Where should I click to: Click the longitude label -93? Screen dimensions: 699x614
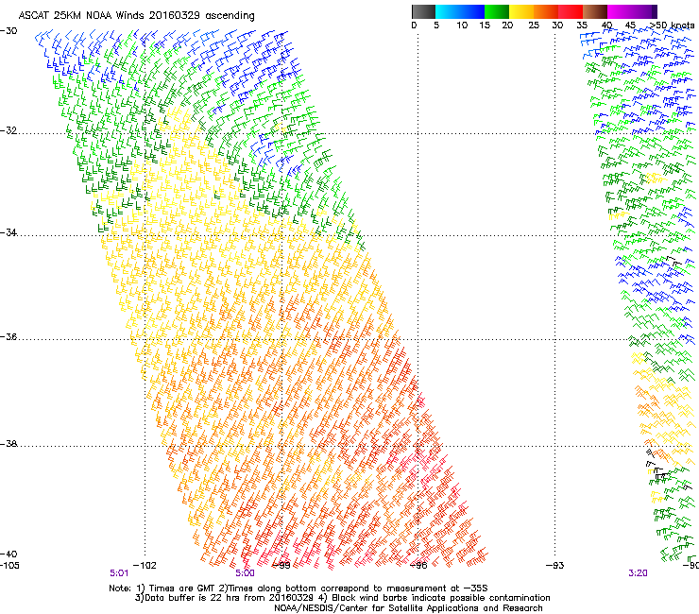(x=554, y=566)
